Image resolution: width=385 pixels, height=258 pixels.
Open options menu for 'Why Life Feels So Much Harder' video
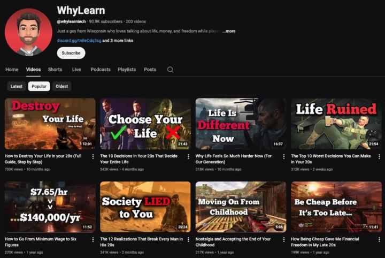[x=284, y=156]
